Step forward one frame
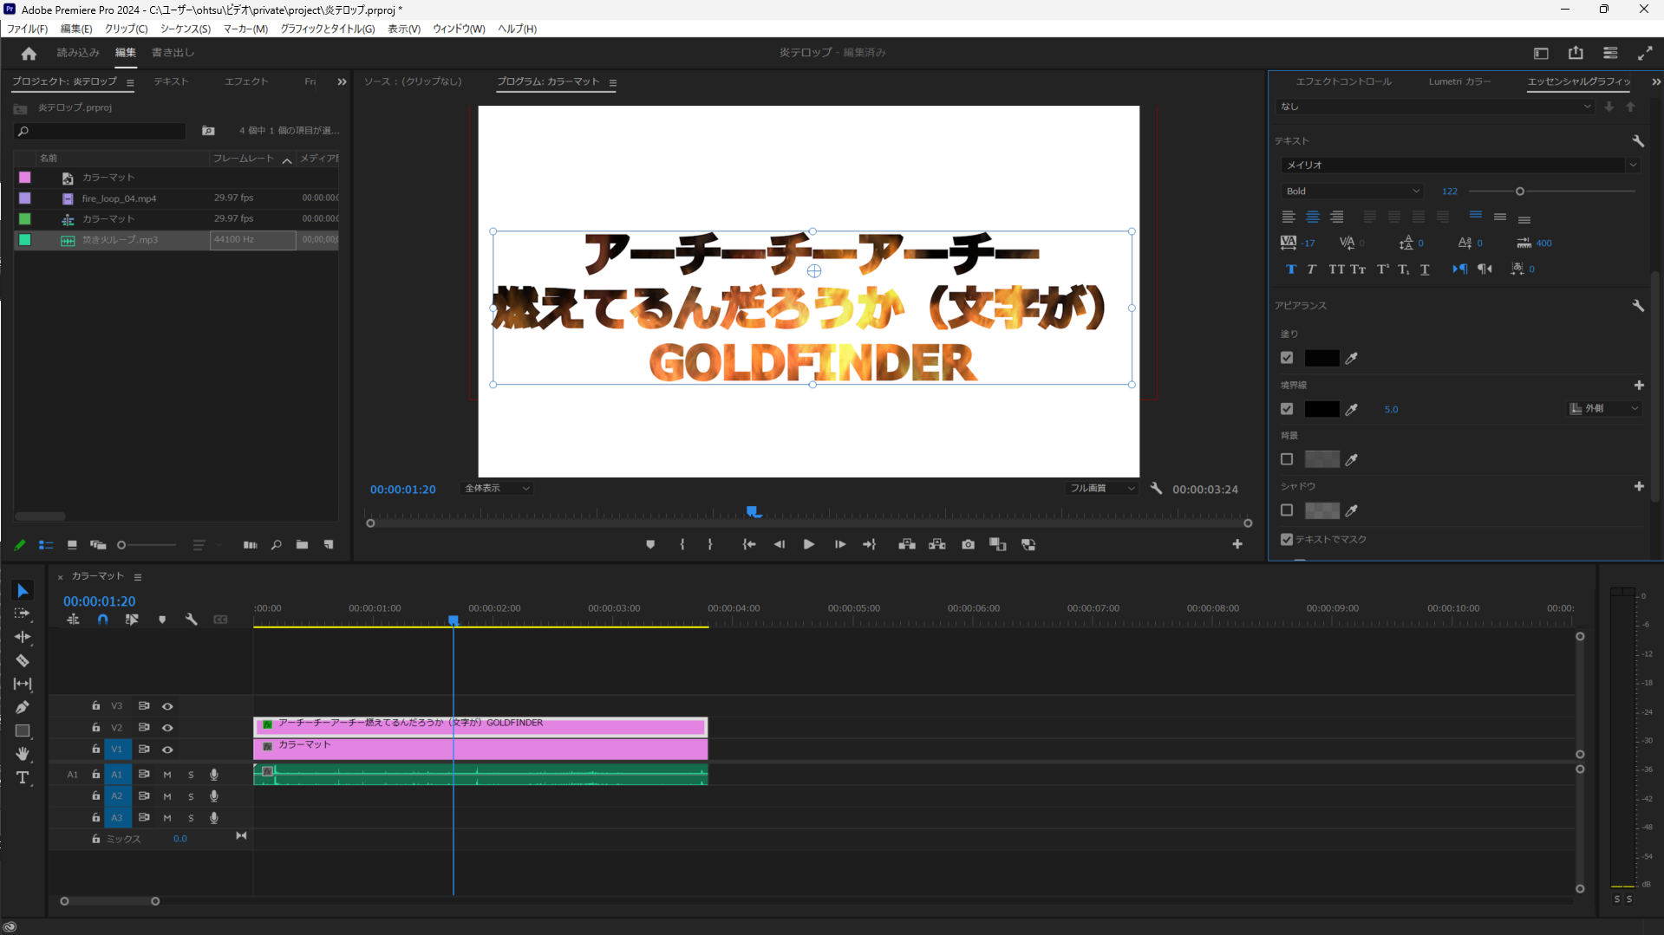 pos(839,544)
